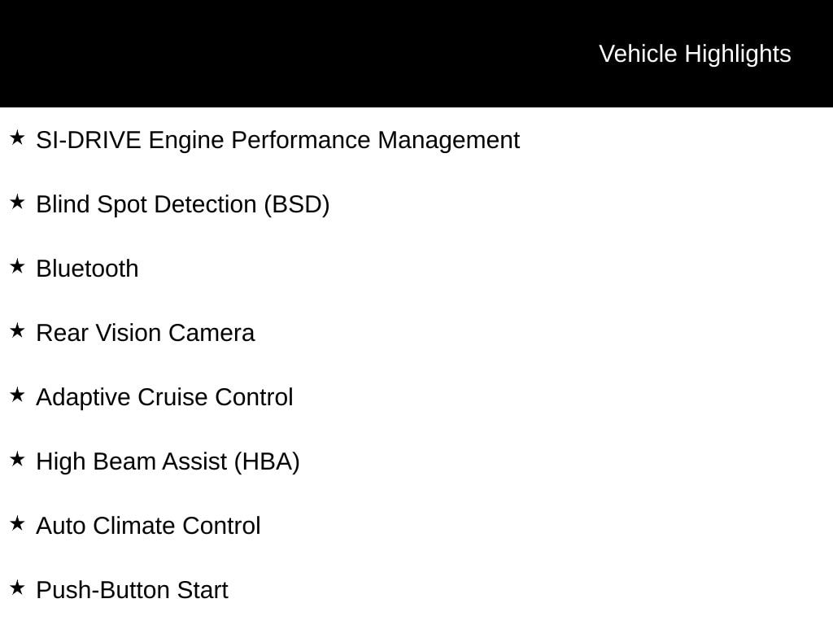Select the star bullet for Auto Climate Control
This screenshot has height=625, width=833.
pyautogui.click(x=17, y=524)
